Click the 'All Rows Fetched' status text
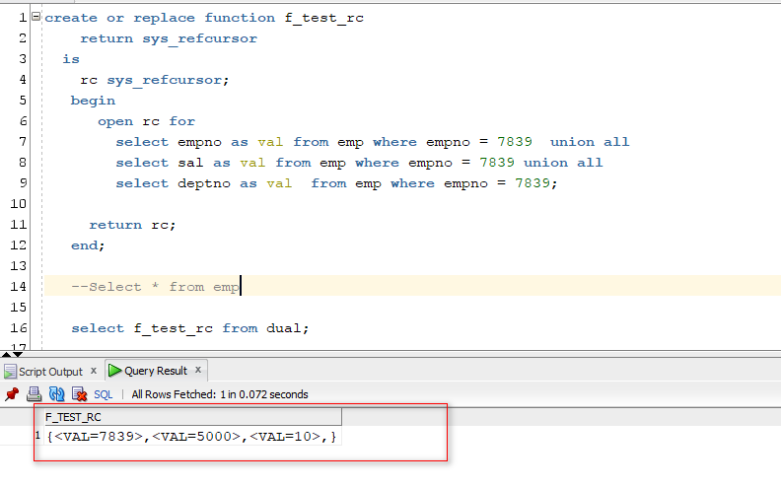Image resolution: width=781 pixels, height=488 pixels. (x=220, y=394)
